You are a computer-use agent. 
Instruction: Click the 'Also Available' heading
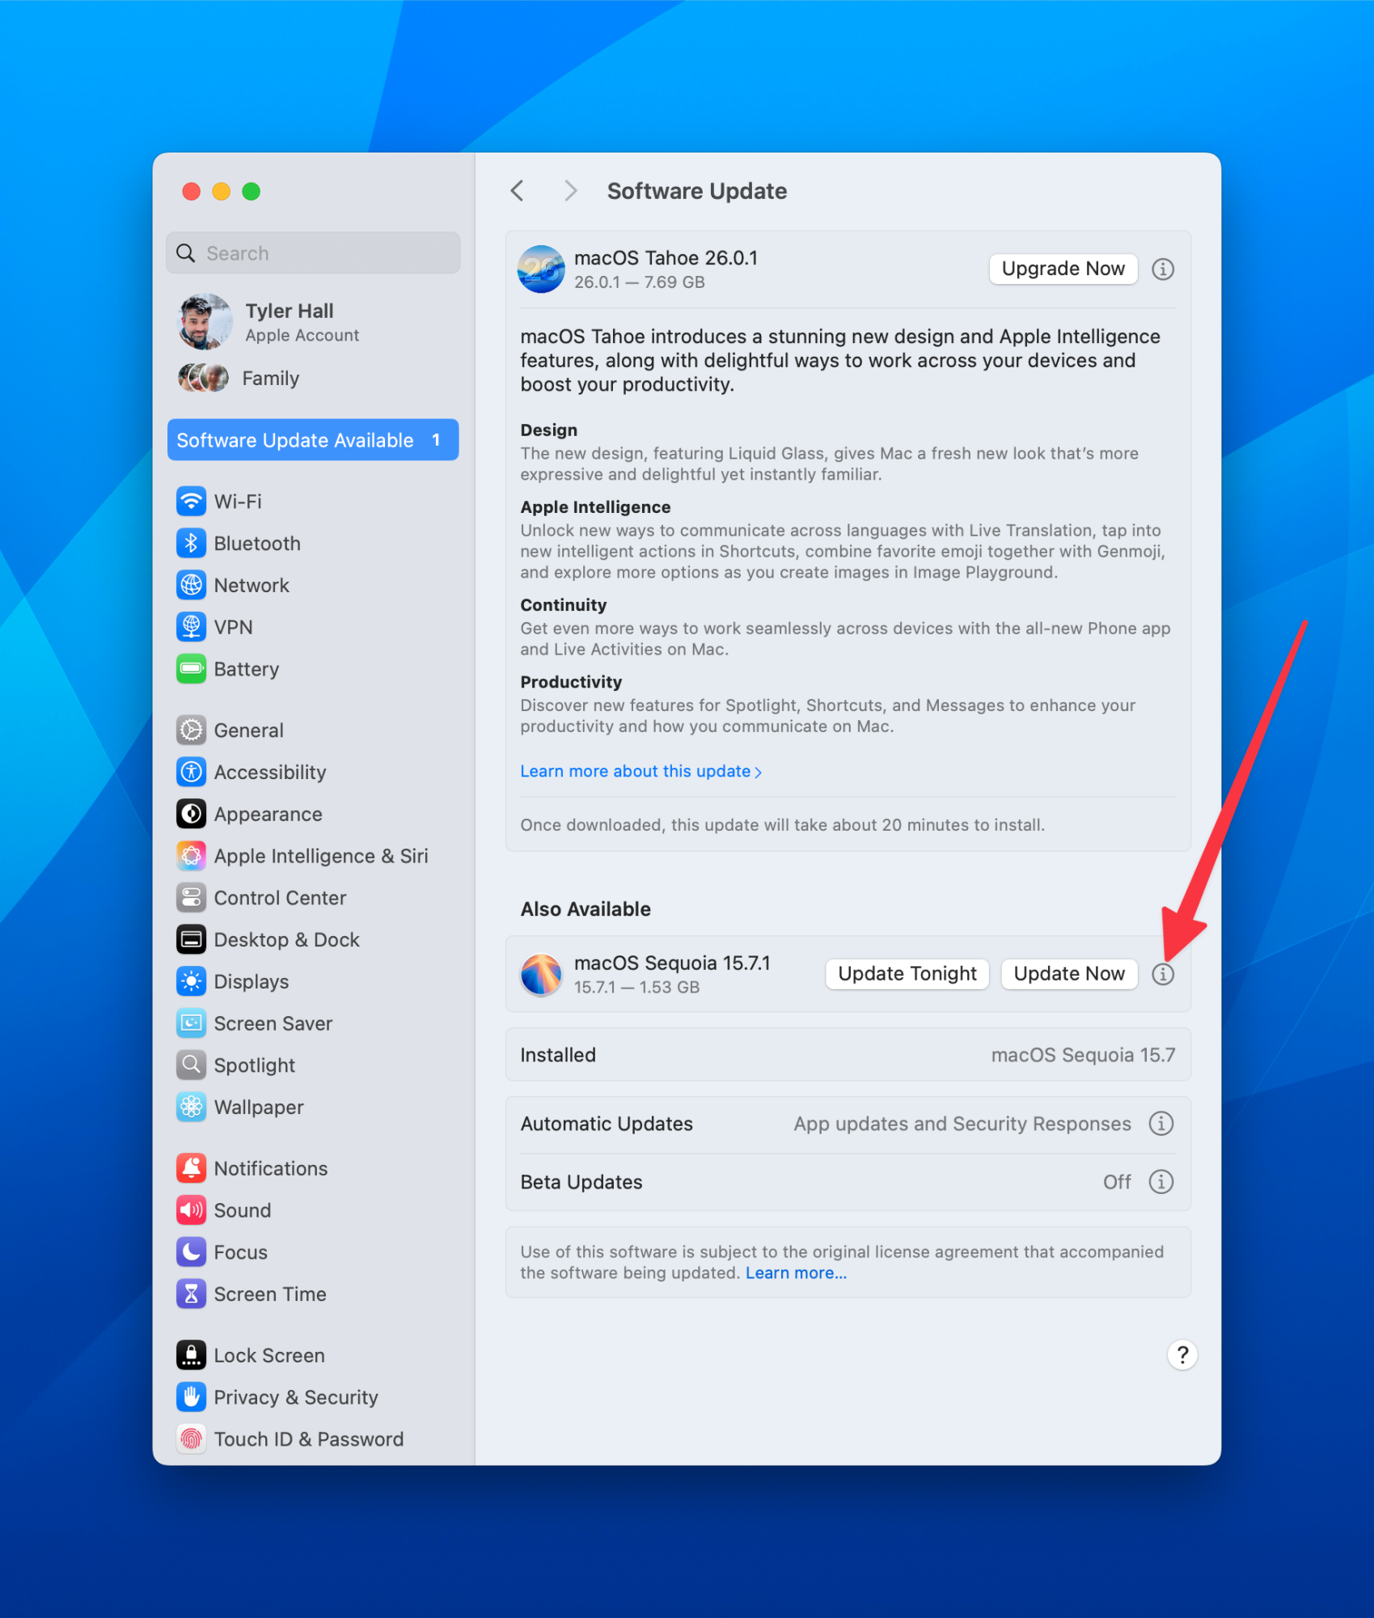pyautogui.click(x=586, y=909)
